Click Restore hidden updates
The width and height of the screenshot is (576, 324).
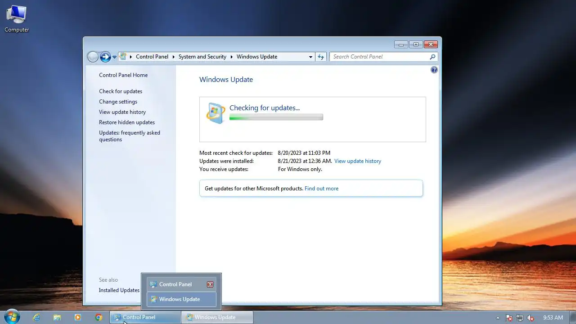(127, 122)
